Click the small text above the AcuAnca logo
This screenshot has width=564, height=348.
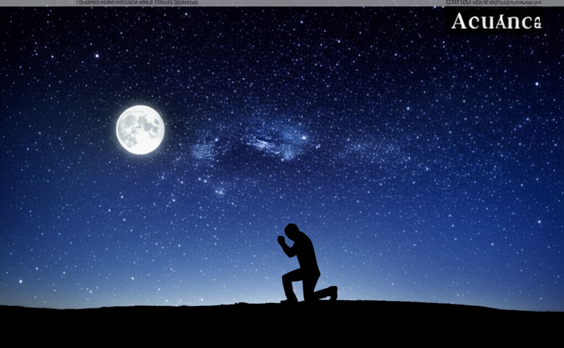(493, 3)
